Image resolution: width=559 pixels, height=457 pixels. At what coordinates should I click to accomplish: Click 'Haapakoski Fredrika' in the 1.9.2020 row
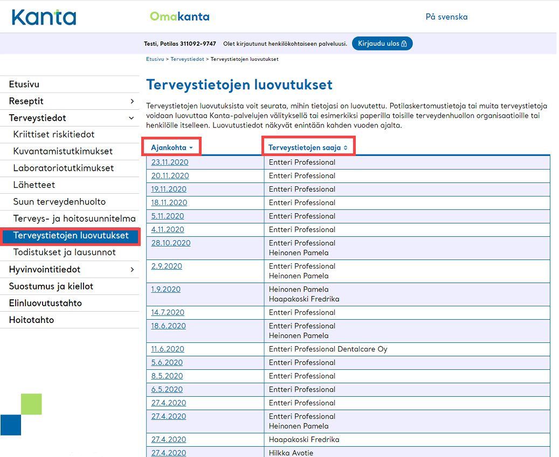tap(303, 299)
